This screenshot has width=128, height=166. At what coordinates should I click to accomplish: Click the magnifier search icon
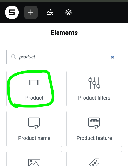pyautogui.click(x=13, y=57)
